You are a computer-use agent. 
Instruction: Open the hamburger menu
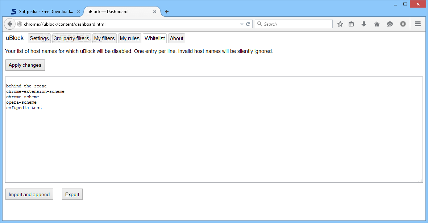[417, 24]
